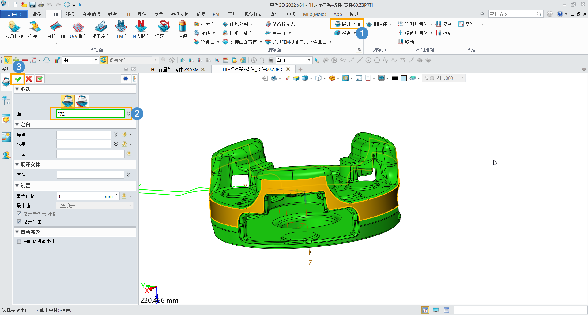Image resolution: width=588 pixels, height=315 pixels.
Task: Click the 修改控制点 command
Action: (x=280, y=24)
